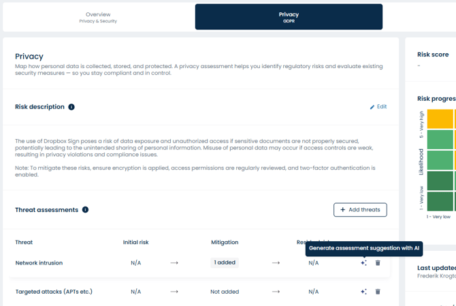Generate AI suggestion for Network intrusion
The image size is (456, 306).
coord(363,263)
